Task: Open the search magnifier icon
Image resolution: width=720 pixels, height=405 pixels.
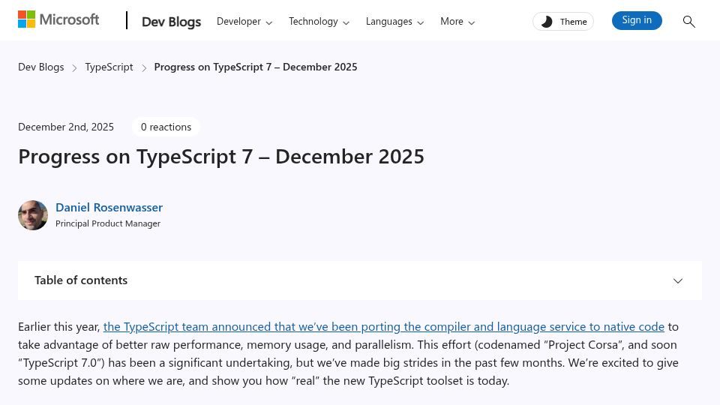Action: tap(688, 21)
